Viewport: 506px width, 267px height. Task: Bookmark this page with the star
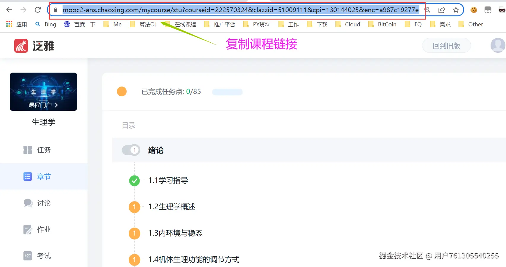tap(456, 10)
